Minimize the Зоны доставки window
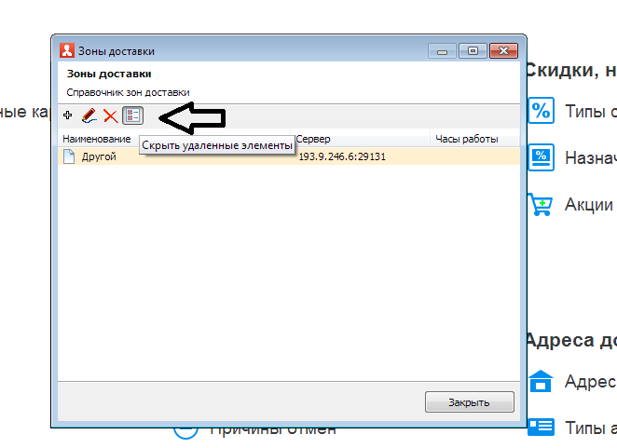 click(x=443, y=51)
